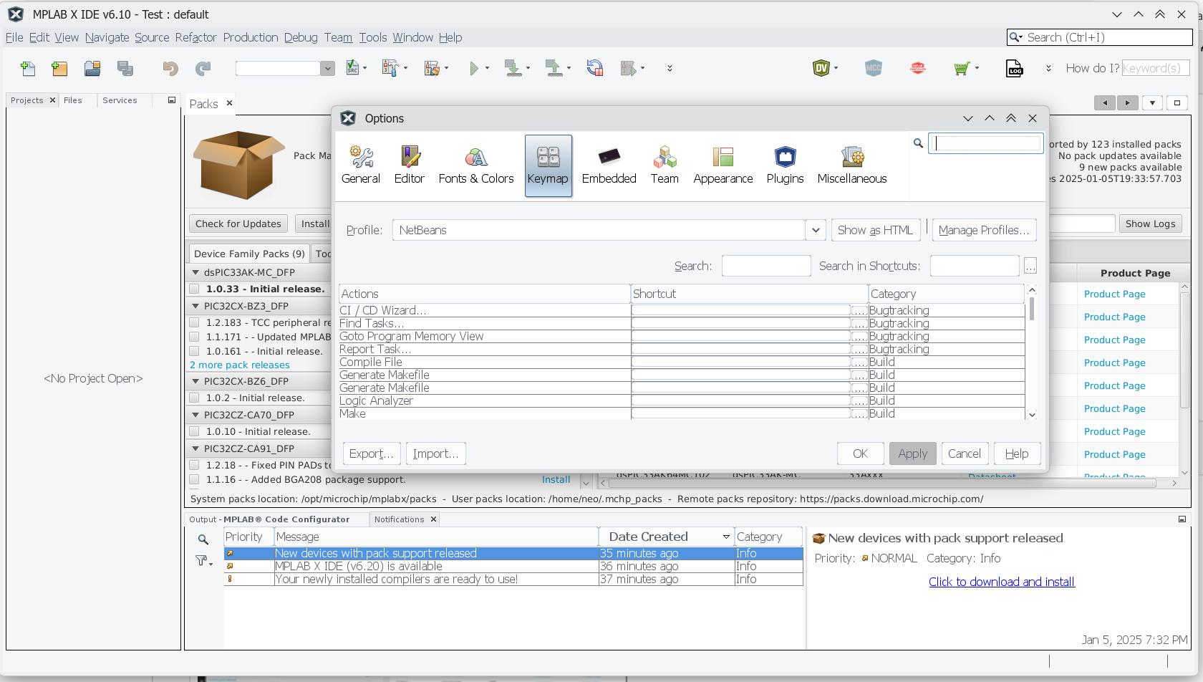The image size is (1203, 682).
Task: Tick the checkbox for pack 1.1.171 Updated MPLAB
Action: (194, 337)
